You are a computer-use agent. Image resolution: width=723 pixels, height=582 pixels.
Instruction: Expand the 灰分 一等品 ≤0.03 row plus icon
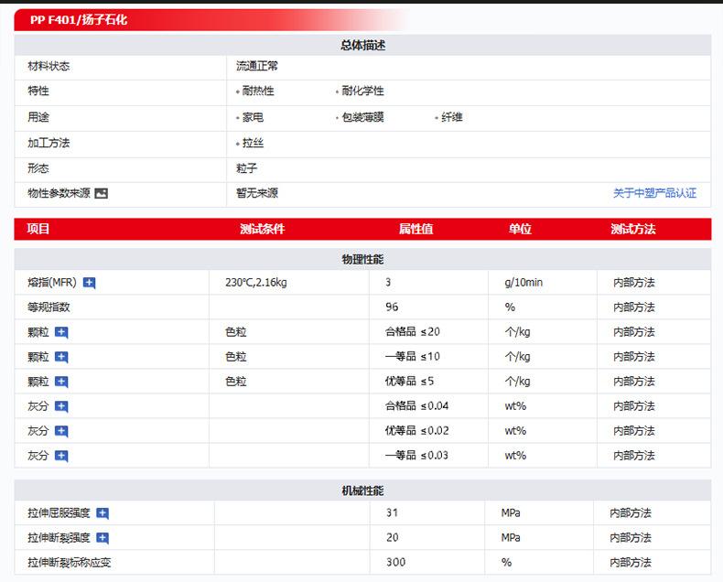click(61, 456)
